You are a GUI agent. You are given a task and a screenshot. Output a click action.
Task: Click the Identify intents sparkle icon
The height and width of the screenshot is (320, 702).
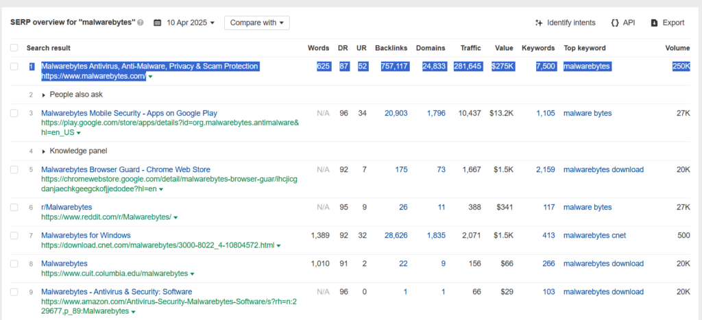(x=539, y=23)
